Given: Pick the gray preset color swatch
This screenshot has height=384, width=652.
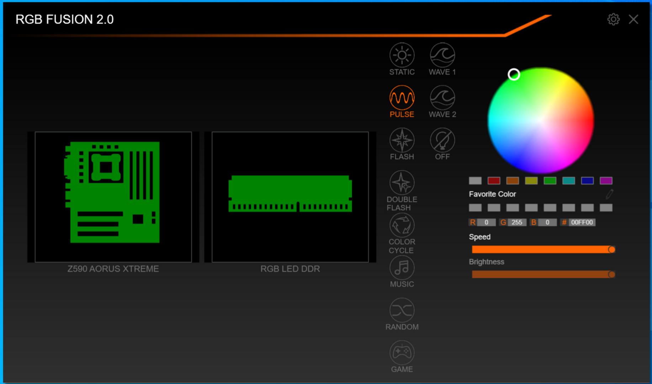Looking at the screenshot, I should pyautogui.click(x=475, y=181).
